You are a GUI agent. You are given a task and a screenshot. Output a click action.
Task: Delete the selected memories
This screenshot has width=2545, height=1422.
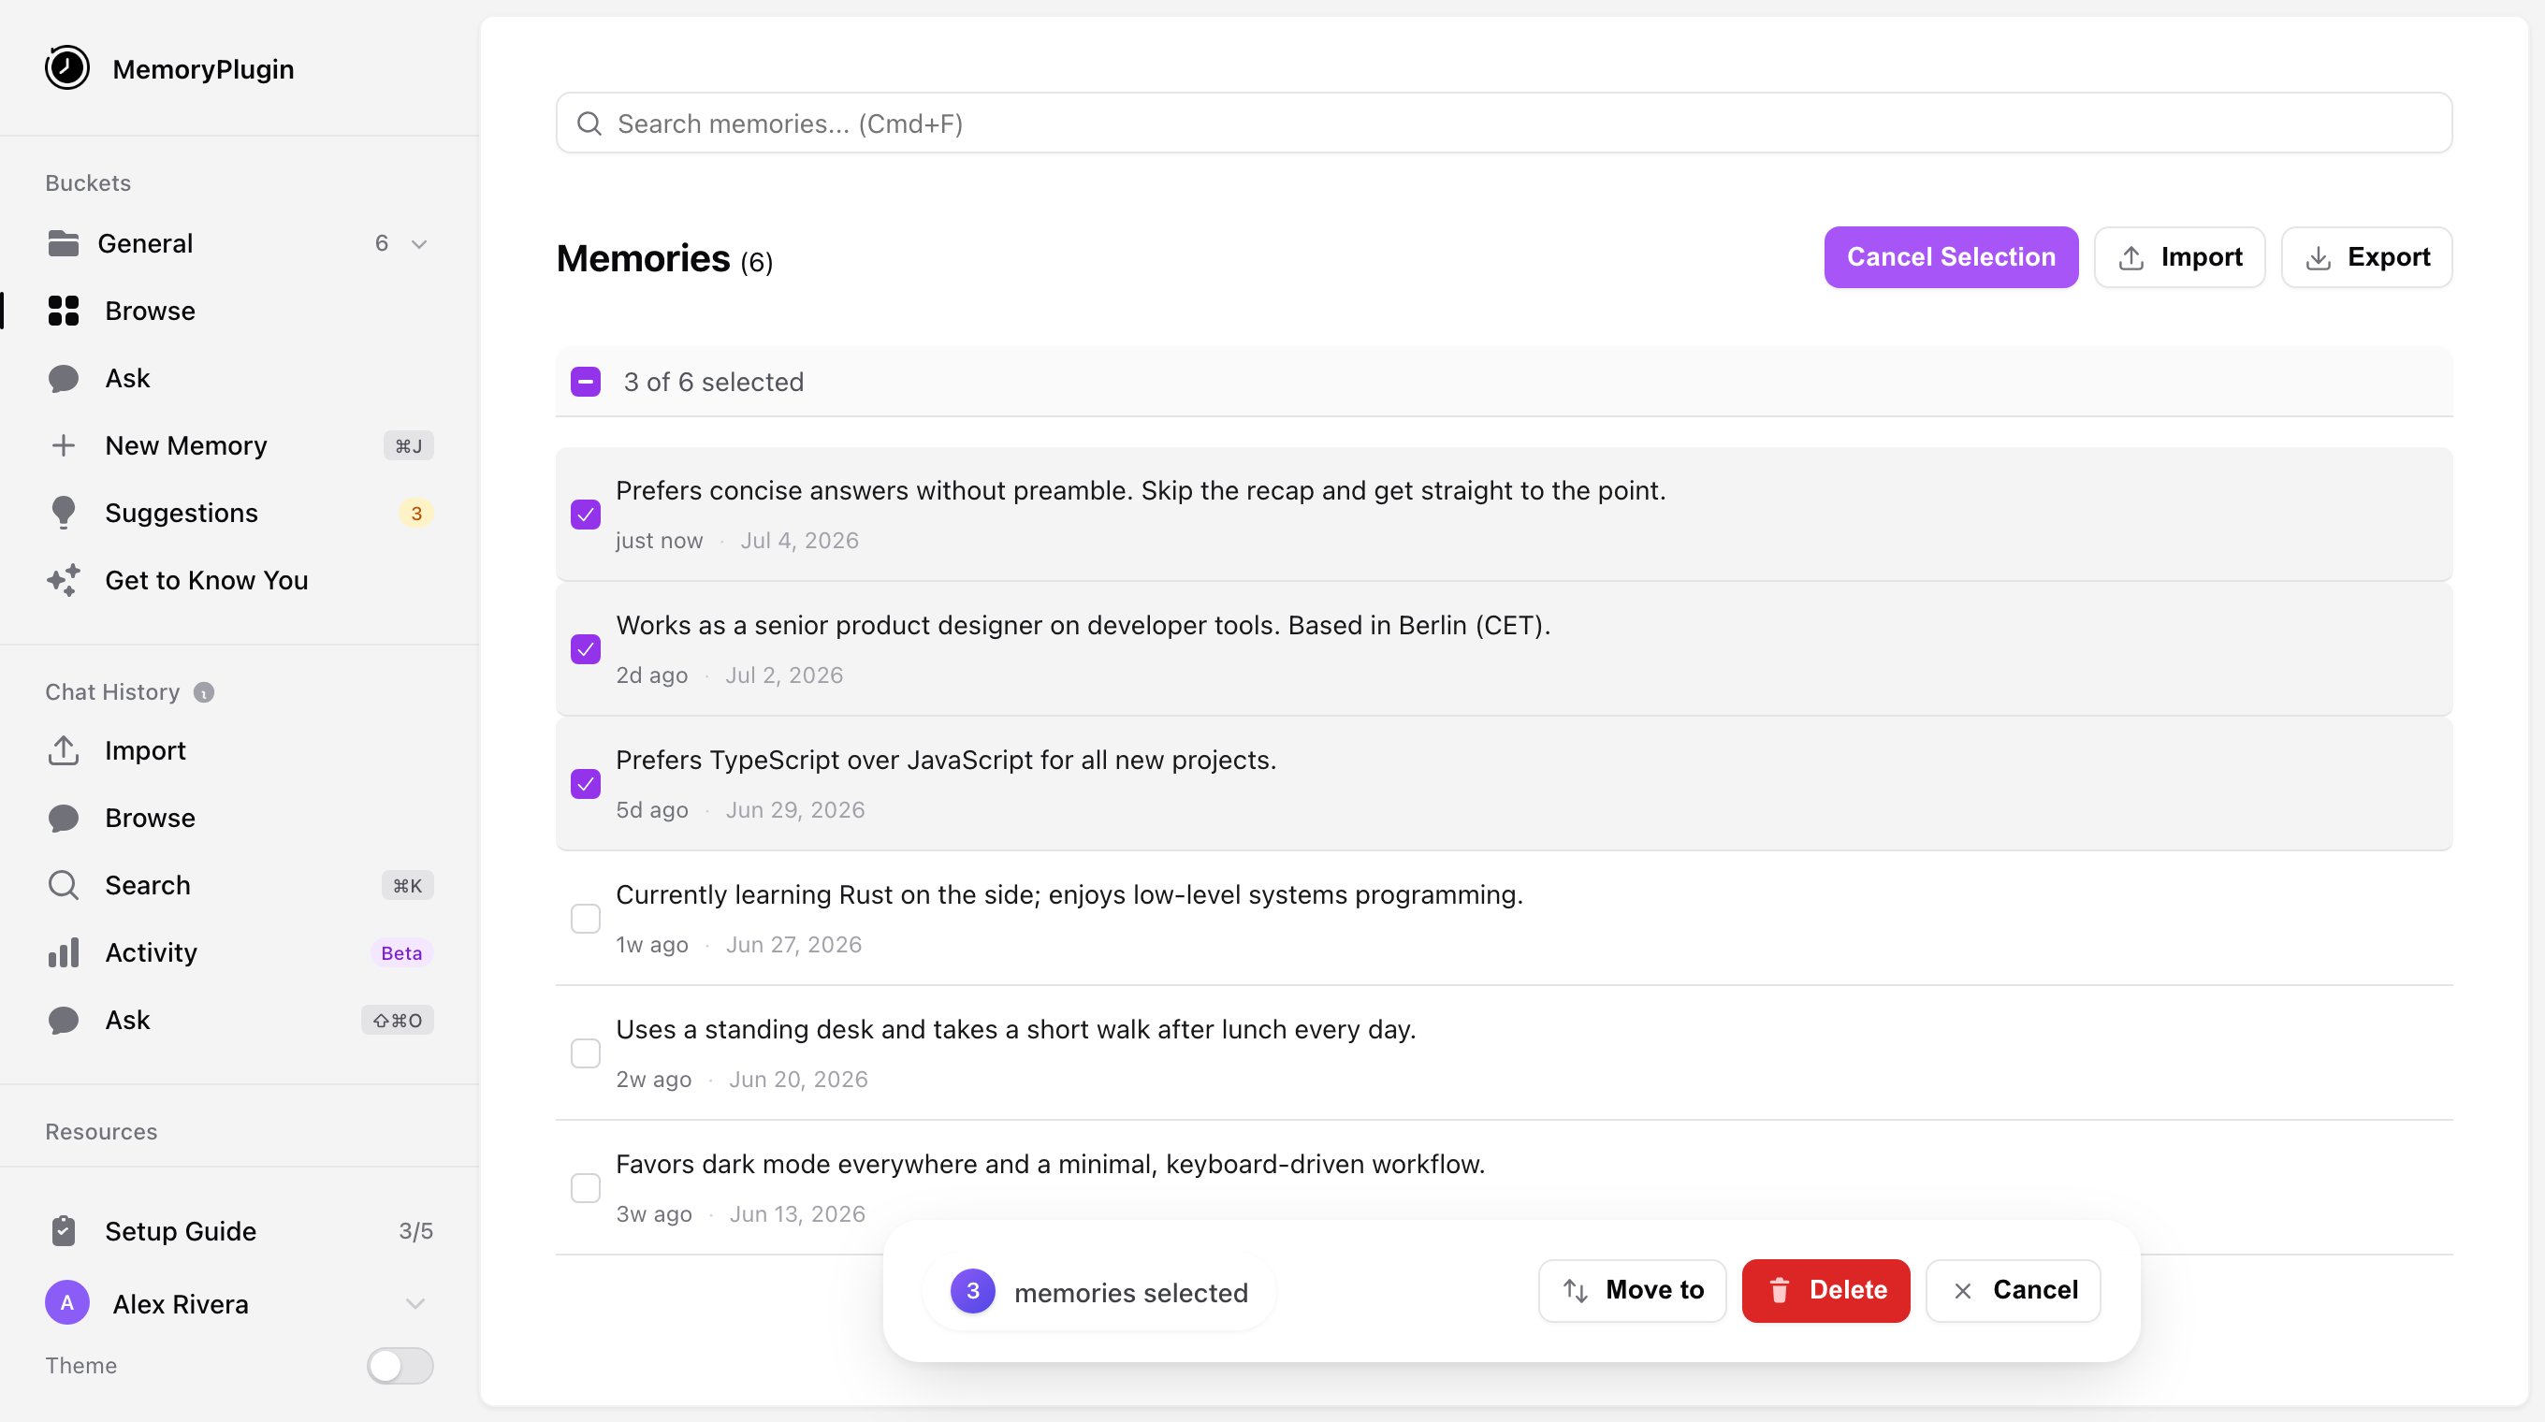pos(1825,1291)
